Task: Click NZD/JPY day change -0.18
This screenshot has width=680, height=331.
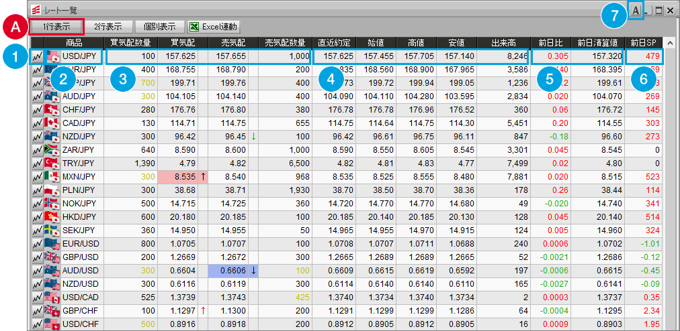Action: click(560, 137)
